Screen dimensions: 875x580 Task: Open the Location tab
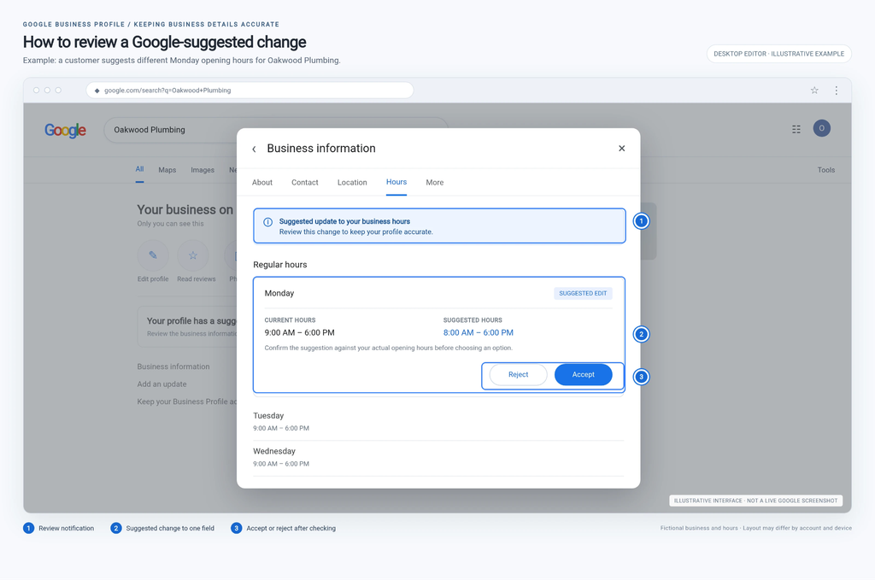tap(352, 182)
